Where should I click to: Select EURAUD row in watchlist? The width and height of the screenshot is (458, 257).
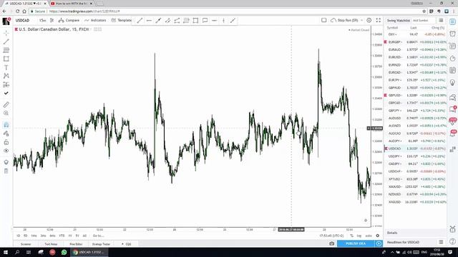415,49
